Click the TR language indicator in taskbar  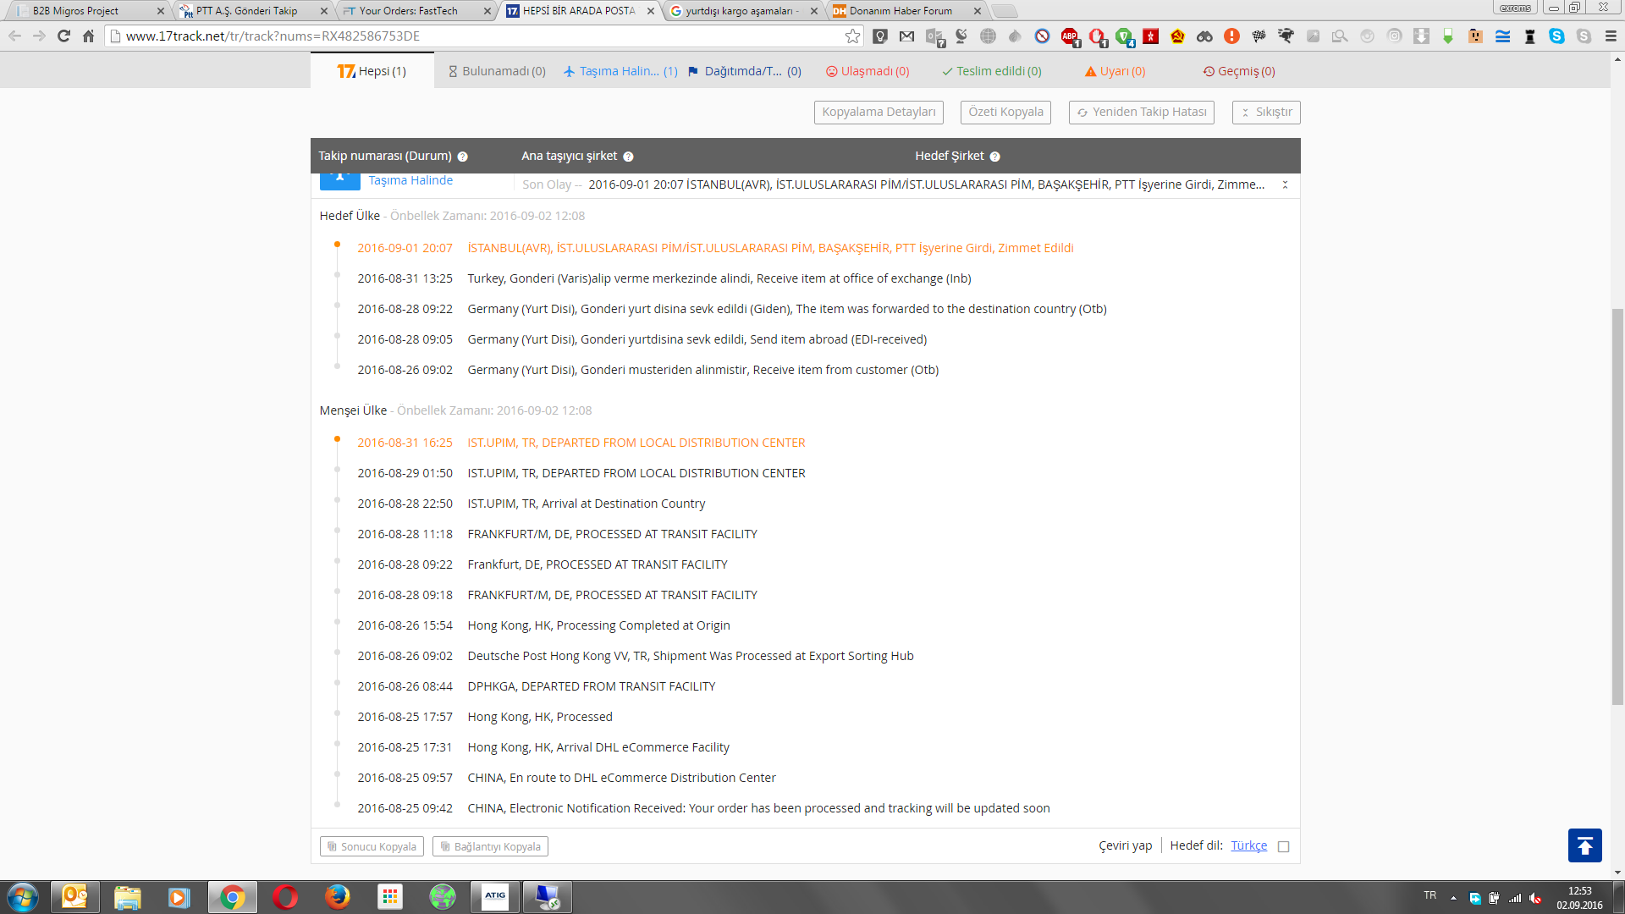click(1429, 895)
